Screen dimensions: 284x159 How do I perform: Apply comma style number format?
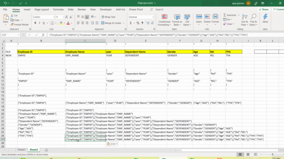tap(142, 23)
